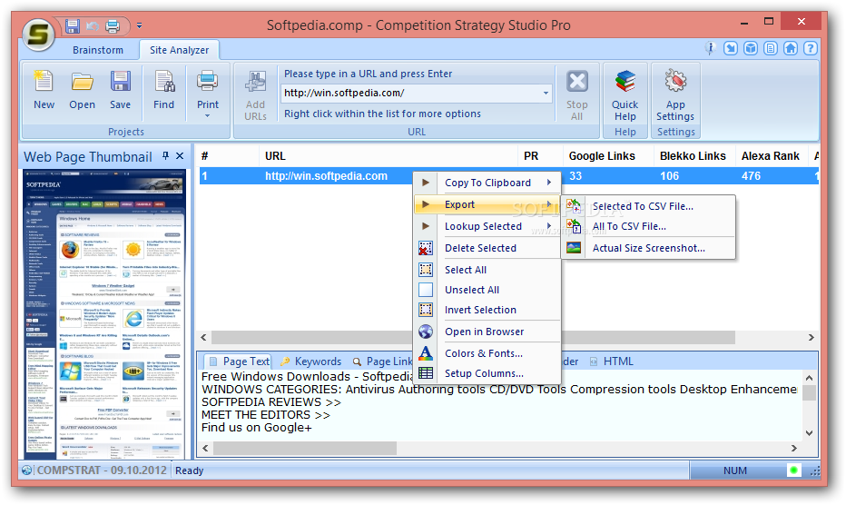
Task: Choose All To CSV File...
Action: (648, 226)
